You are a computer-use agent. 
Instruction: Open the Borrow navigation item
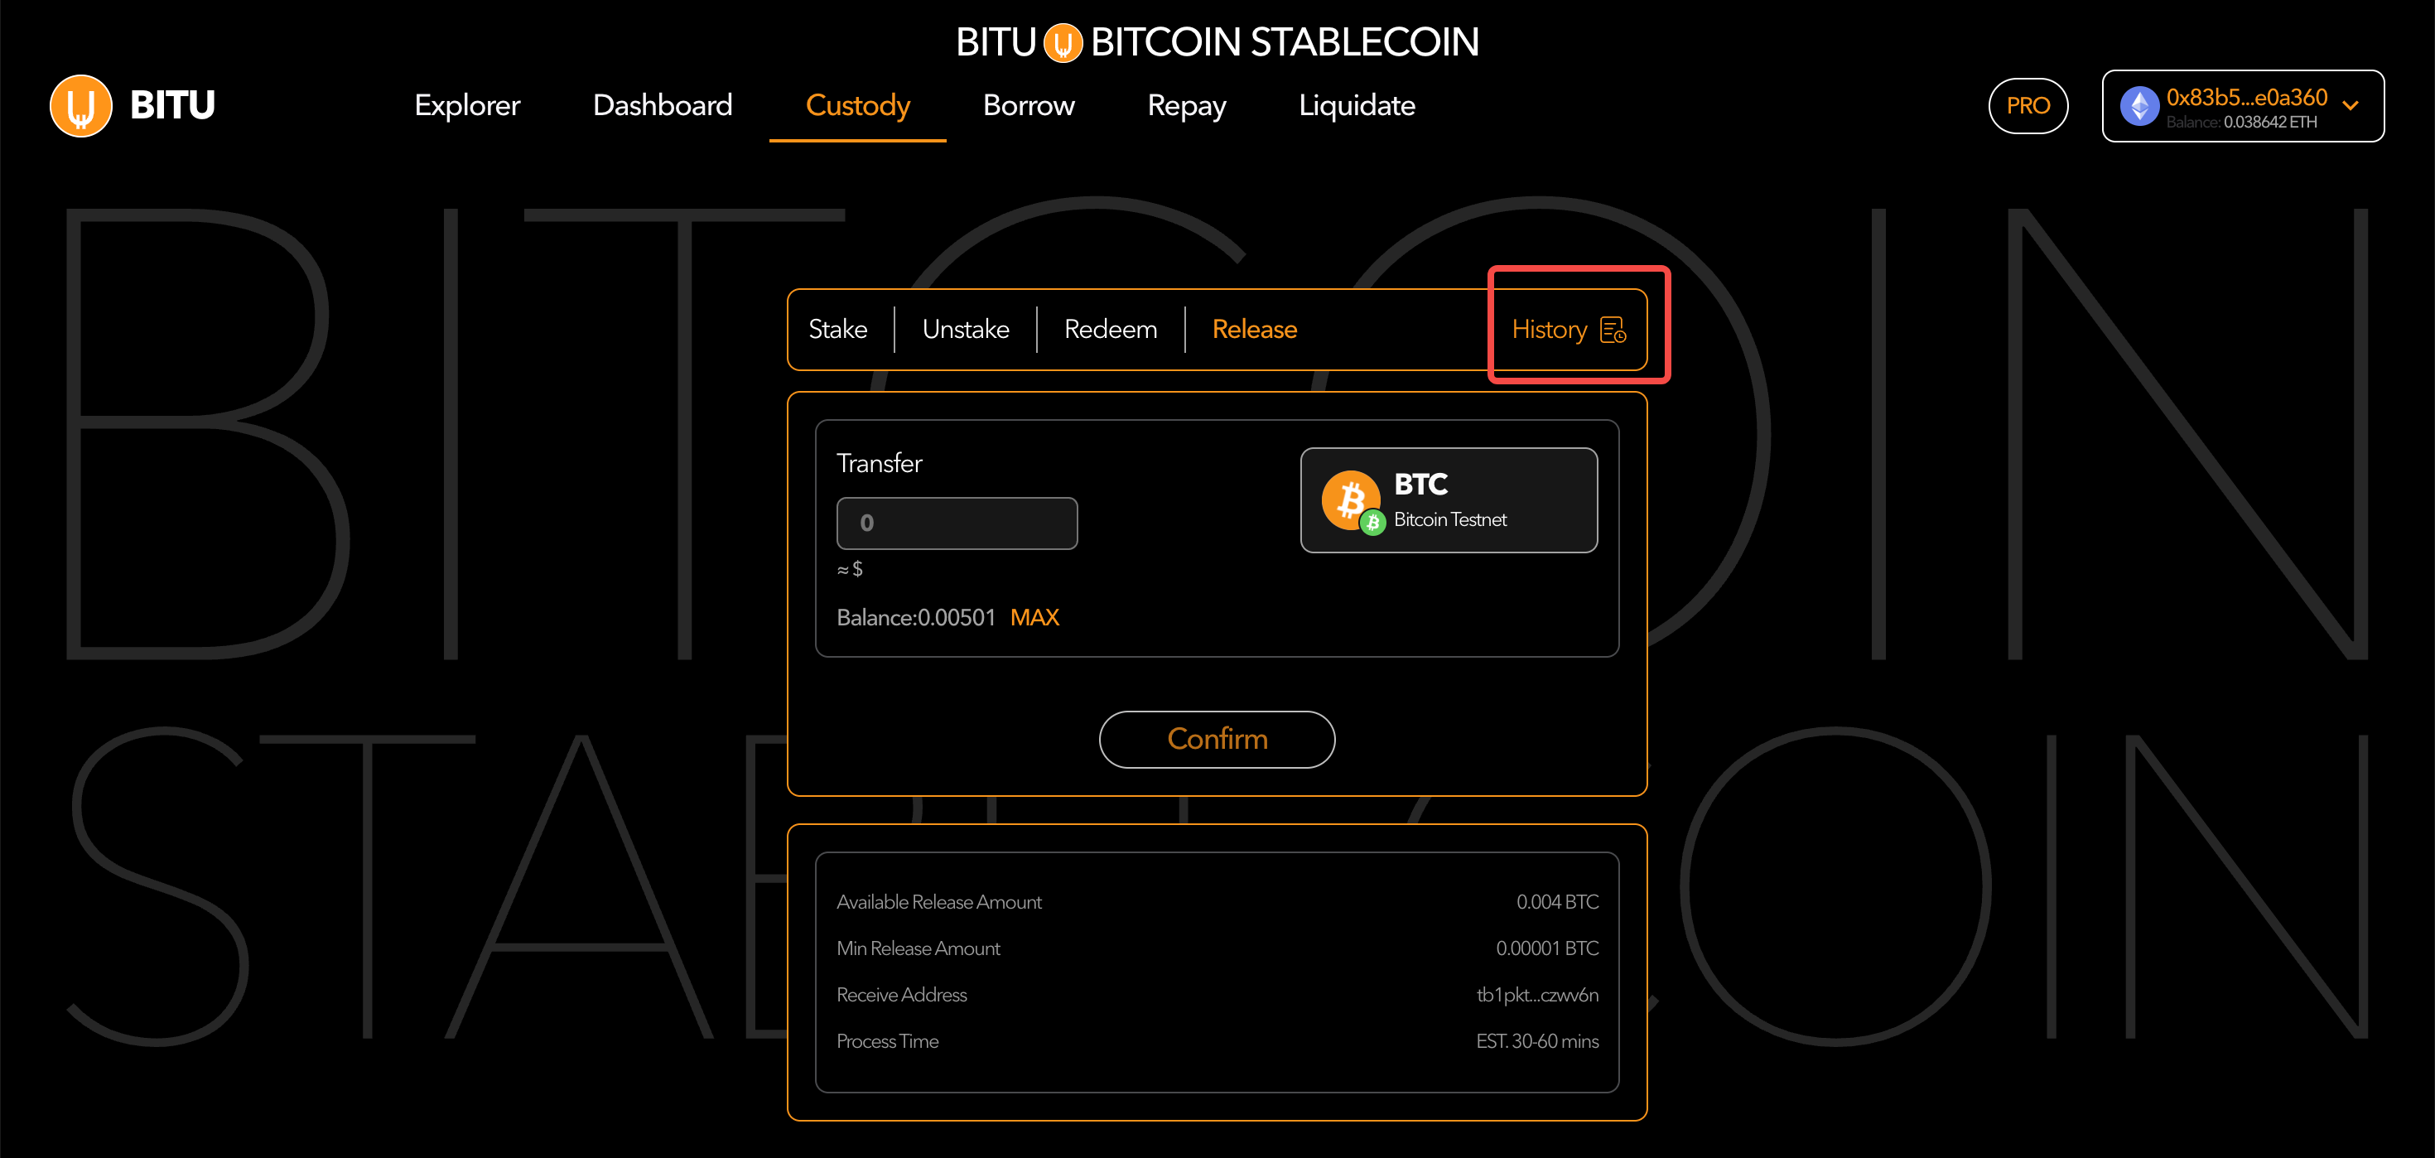pyautogui.click(x=1029, y=106)
